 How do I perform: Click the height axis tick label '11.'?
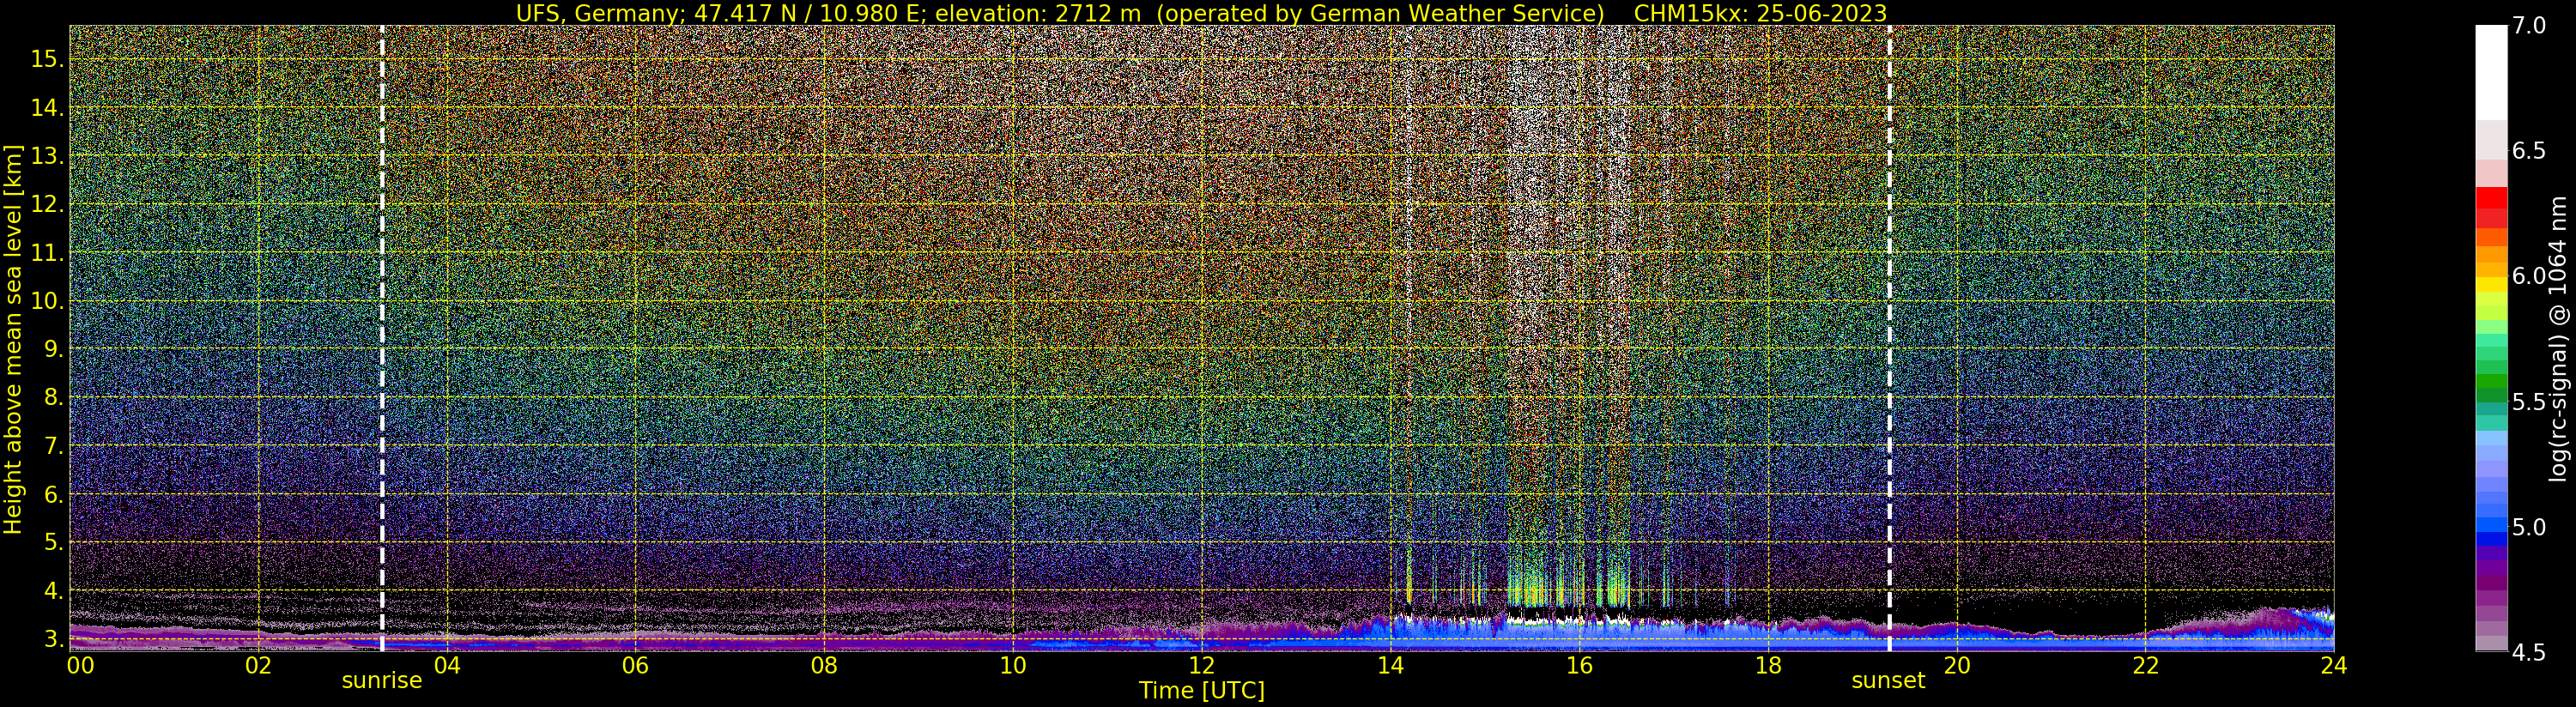tap(47, 253)
